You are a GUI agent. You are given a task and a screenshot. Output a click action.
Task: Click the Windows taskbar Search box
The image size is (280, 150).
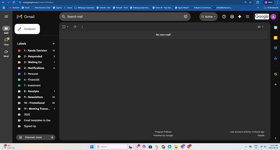[111, 147]
